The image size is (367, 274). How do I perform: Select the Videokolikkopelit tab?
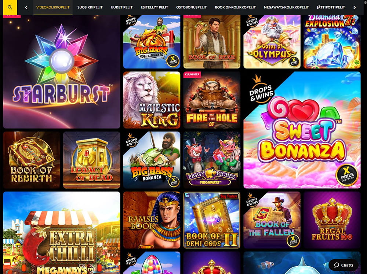(53, 7)
